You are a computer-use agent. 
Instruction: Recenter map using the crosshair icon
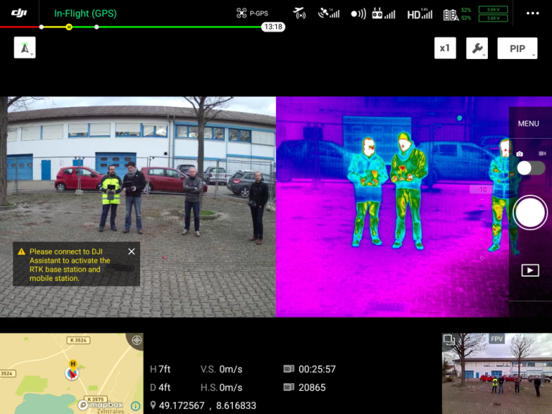click(x=136, y=340)
